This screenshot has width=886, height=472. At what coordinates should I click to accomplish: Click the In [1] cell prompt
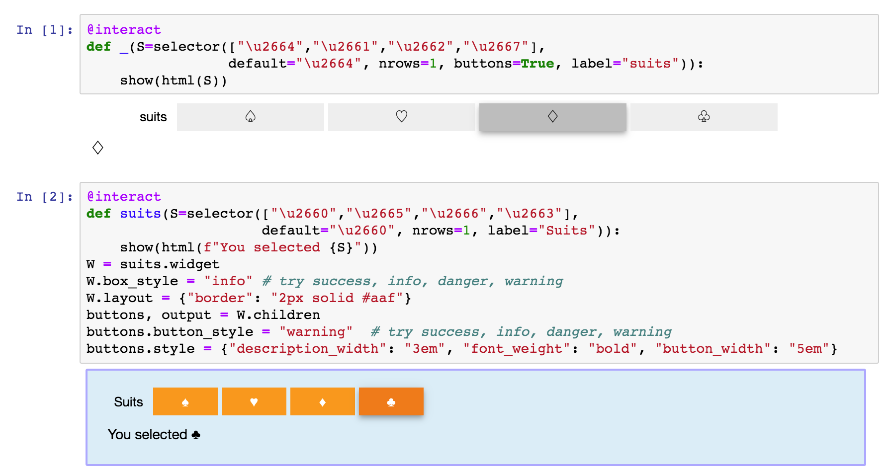44,30
